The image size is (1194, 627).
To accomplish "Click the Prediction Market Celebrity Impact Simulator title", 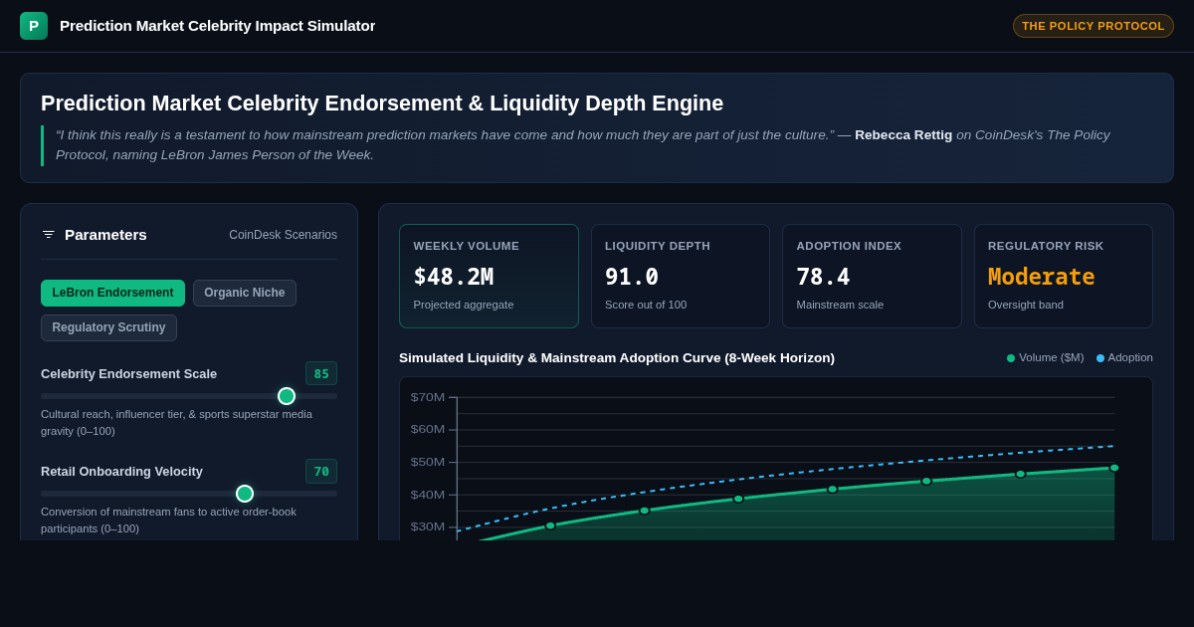I will coord(217,26).
